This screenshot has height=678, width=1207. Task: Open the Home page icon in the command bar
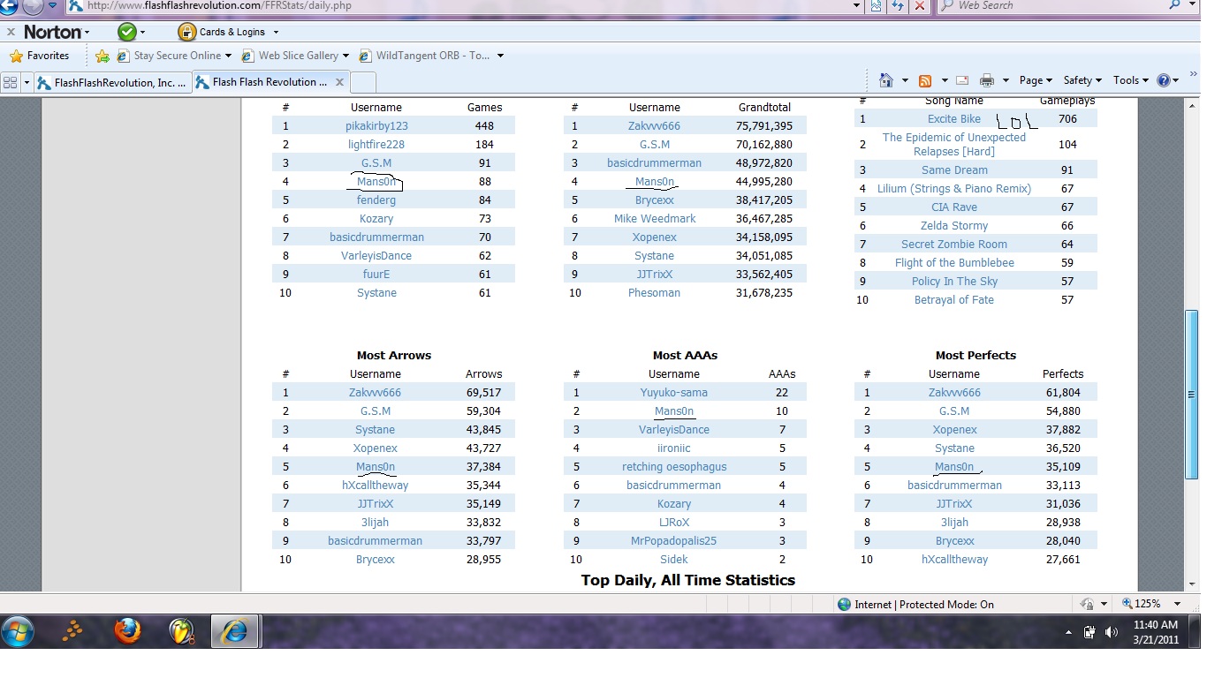click(885, 80)
